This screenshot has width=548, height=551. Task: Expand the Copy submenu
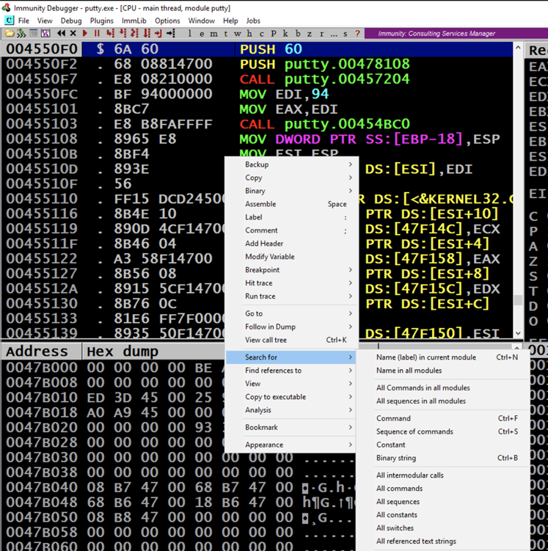[x=291, y=178]
